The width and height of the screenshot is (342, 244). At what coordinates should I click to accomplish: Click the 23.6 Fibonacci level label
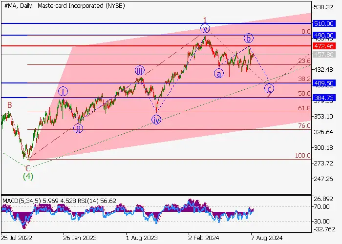point(304,61)
